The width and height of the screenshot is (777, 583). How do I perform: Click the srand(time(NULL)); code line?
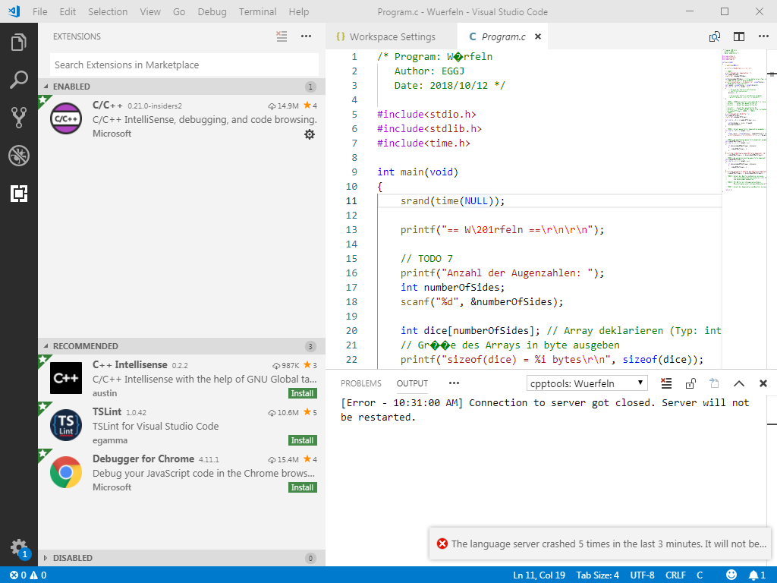coord(452,200)
